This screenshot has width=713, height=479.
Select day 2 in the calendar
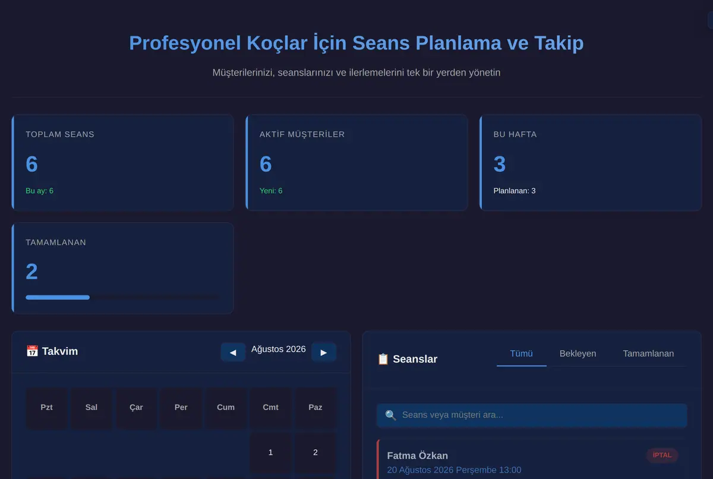pos(316,452)
